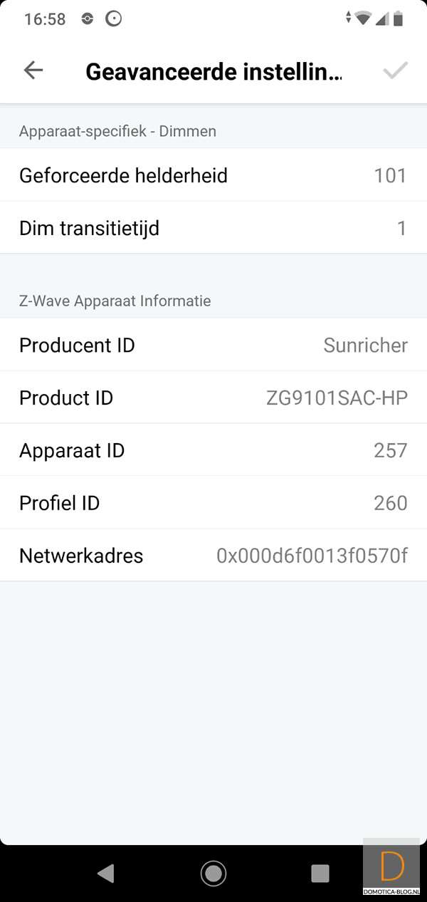Tap the Netwerkadres hex address value

click(x=312, y=556)
